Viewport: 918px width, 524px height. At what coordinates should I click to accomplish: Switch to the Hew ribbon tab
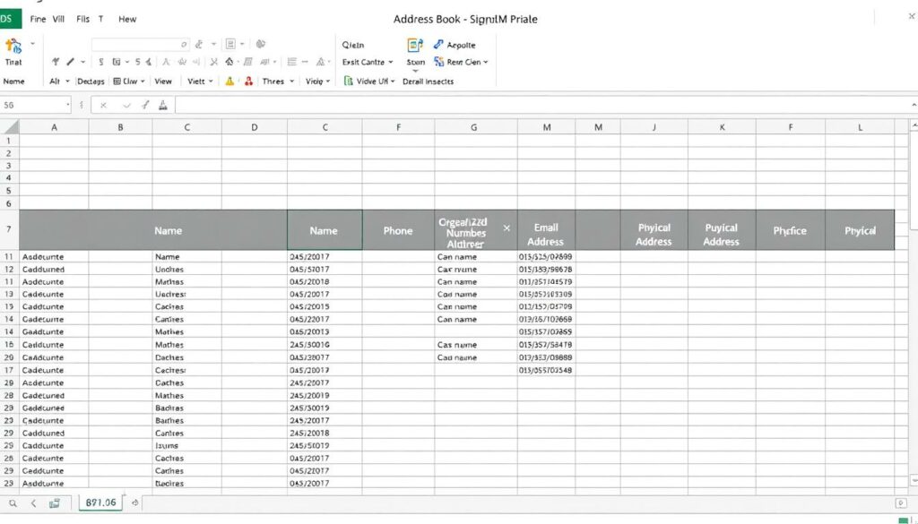pyautogui.click(x=127, y=19)
